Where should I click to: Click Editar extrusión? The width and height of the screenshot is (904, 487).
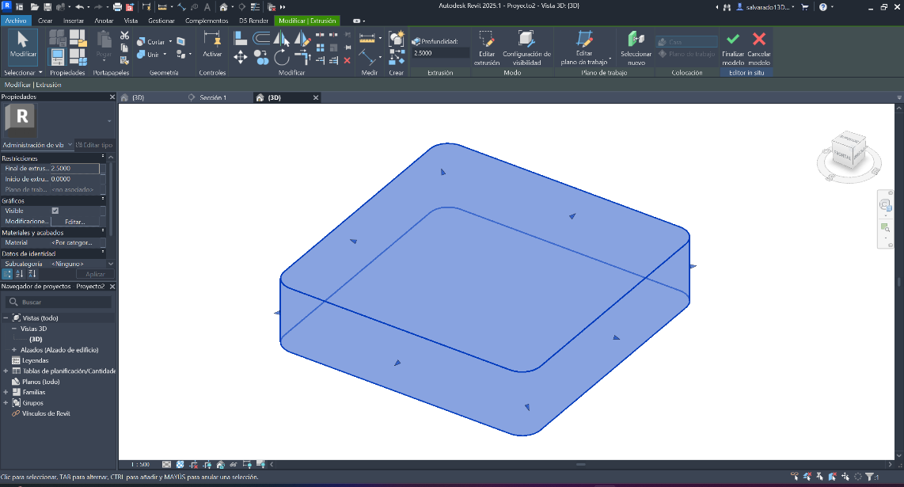(487, 48)
